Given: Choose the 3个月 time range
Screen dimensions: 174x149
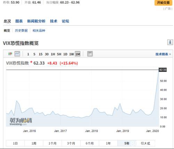Looking at the screenshot, I should (x=71, y=143).
